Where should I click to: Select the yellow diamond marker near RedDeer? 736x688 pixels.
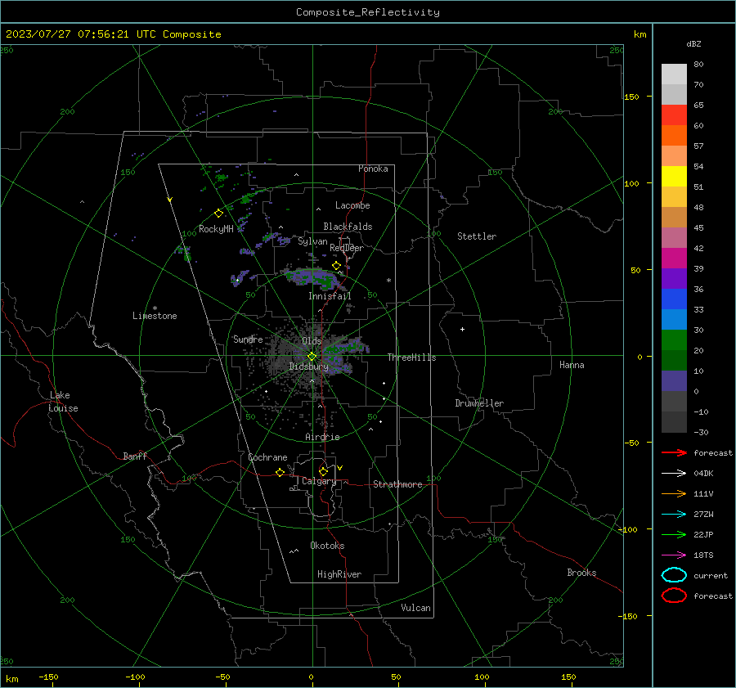pos(336,266)
